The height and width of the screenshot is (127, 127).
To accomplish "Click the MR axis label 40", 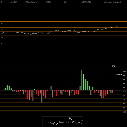I will click(124, 84).
